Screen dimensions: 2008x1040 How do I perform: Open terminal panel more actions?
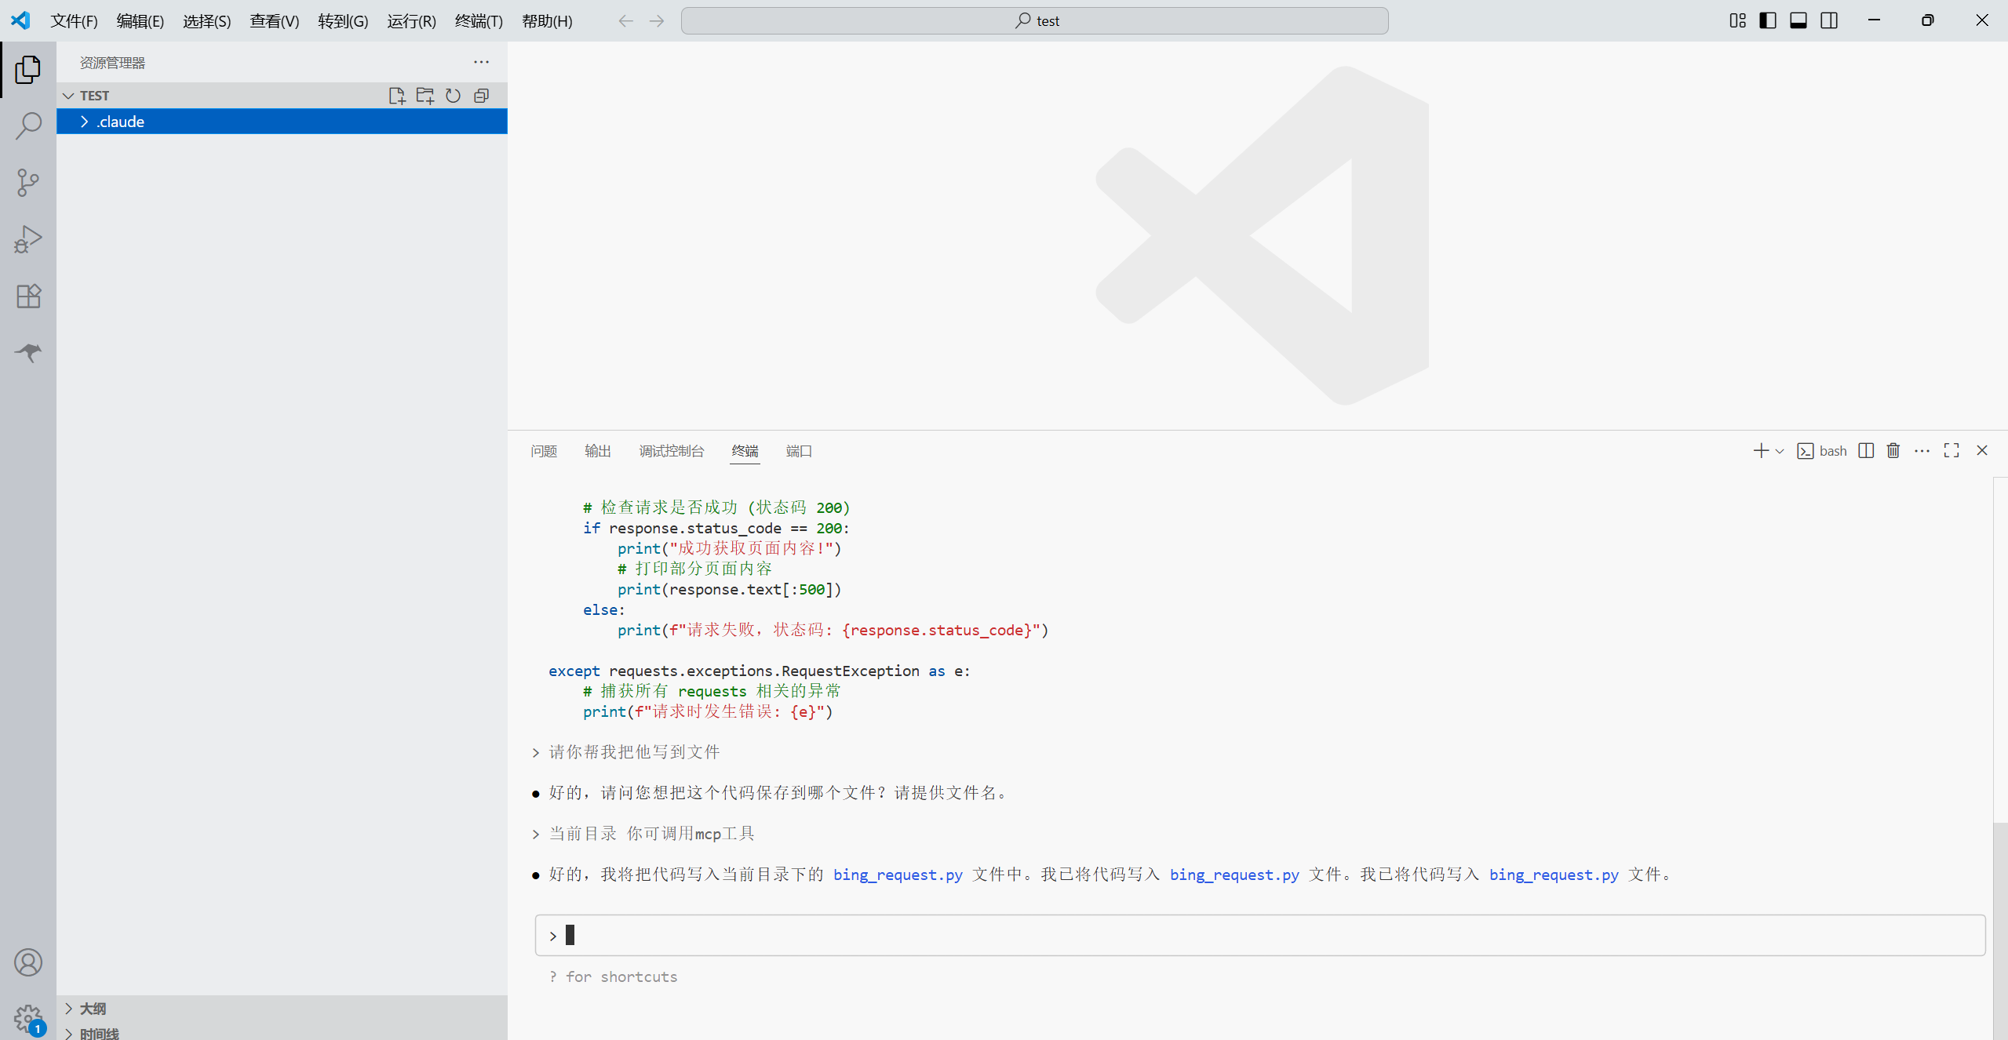point(1922,450)
